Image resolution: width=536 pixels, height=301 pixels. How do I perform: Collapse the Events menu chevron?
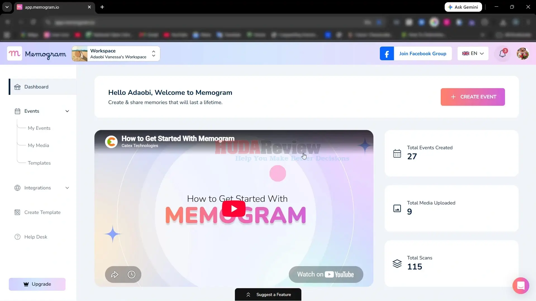[67, 111]
